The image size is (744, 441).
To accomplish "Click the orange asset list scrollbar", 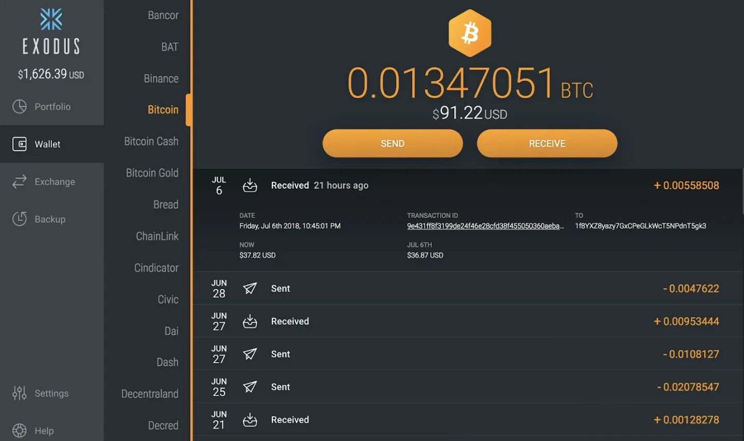I will tap(188, 109).
